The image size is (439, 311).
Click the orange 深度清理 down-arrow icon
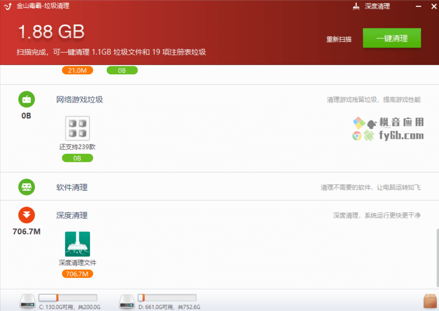coord(27,215)
